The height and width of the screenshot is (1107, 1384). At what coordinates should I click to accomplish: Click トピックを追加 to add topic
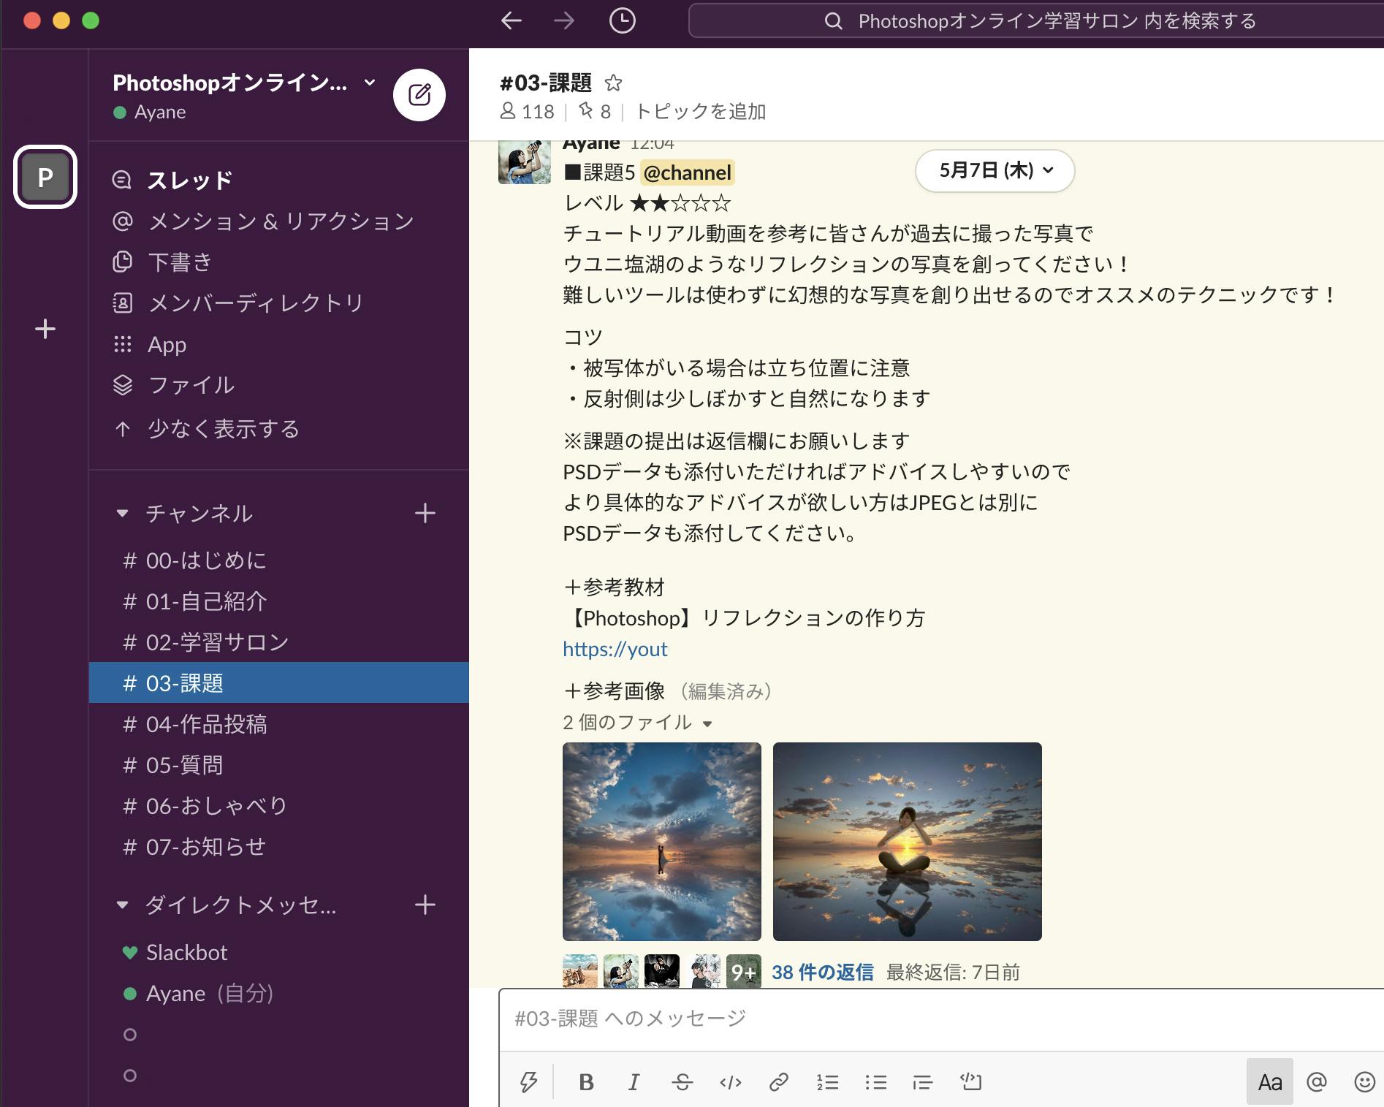pos(701,112)
